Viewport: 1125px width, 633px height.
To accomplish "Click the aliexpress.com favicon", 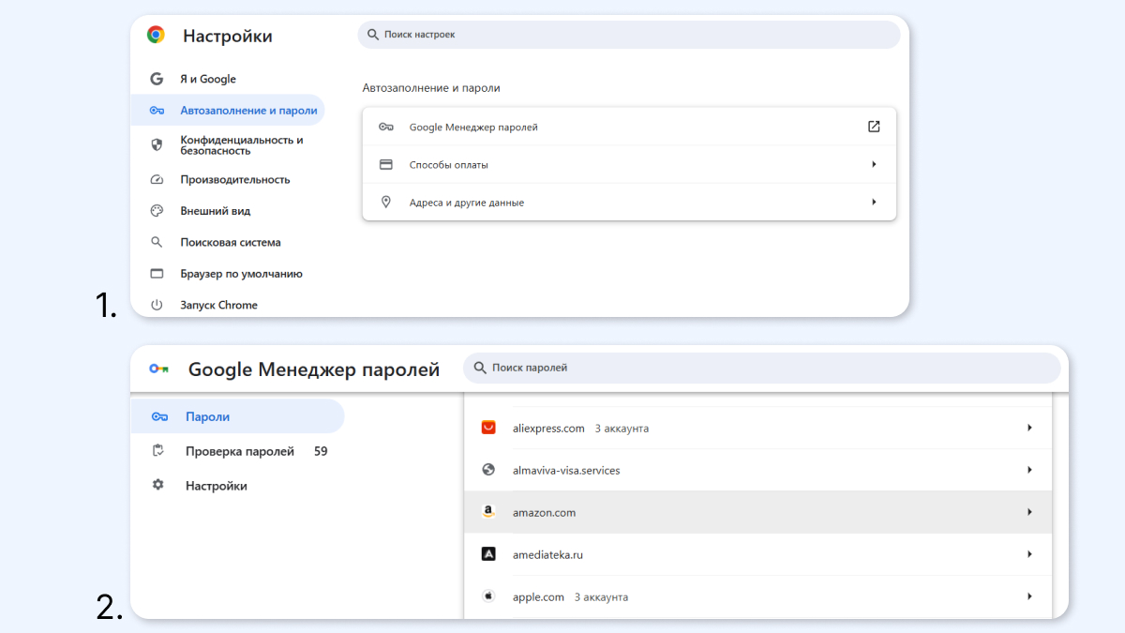I will click(488, 428).
